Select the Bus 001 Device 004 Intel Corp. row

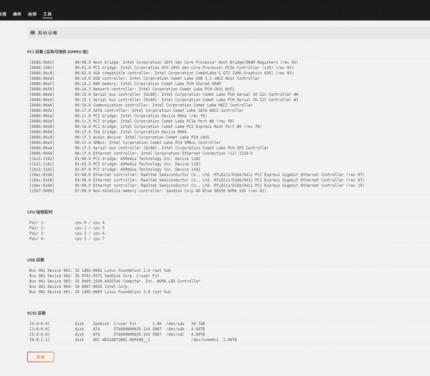[79, 287]
